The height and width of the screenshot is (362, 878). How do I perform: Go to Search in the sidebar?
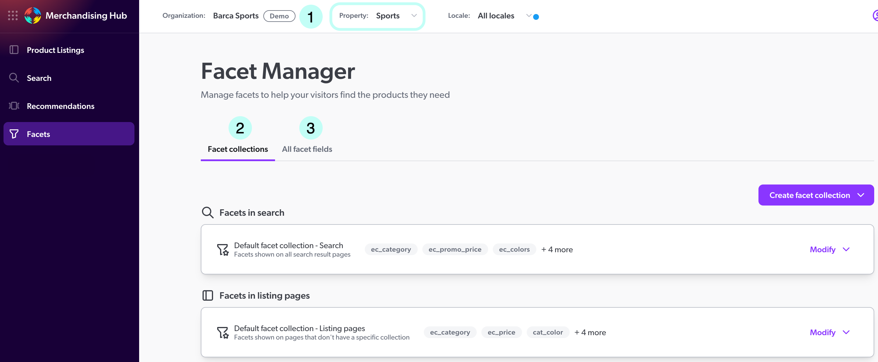[x=69, y=78]
